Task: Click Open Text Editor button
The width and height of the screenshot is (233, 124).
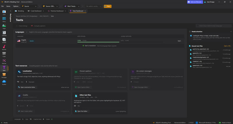Action: pyautogui.click(x=81, y=111)
